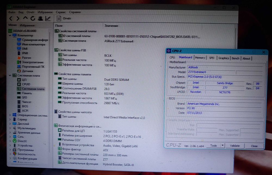The height and width of the screenshot is (175, 272).
Task: Switch to Bench tab in CPU-Z
Action: pos(235,58)
